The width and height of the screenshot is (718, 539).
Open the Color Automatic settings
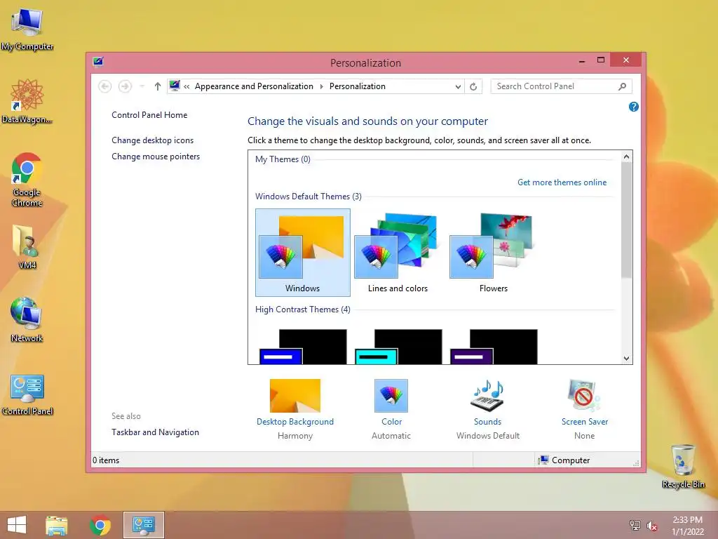coord(391,409)
